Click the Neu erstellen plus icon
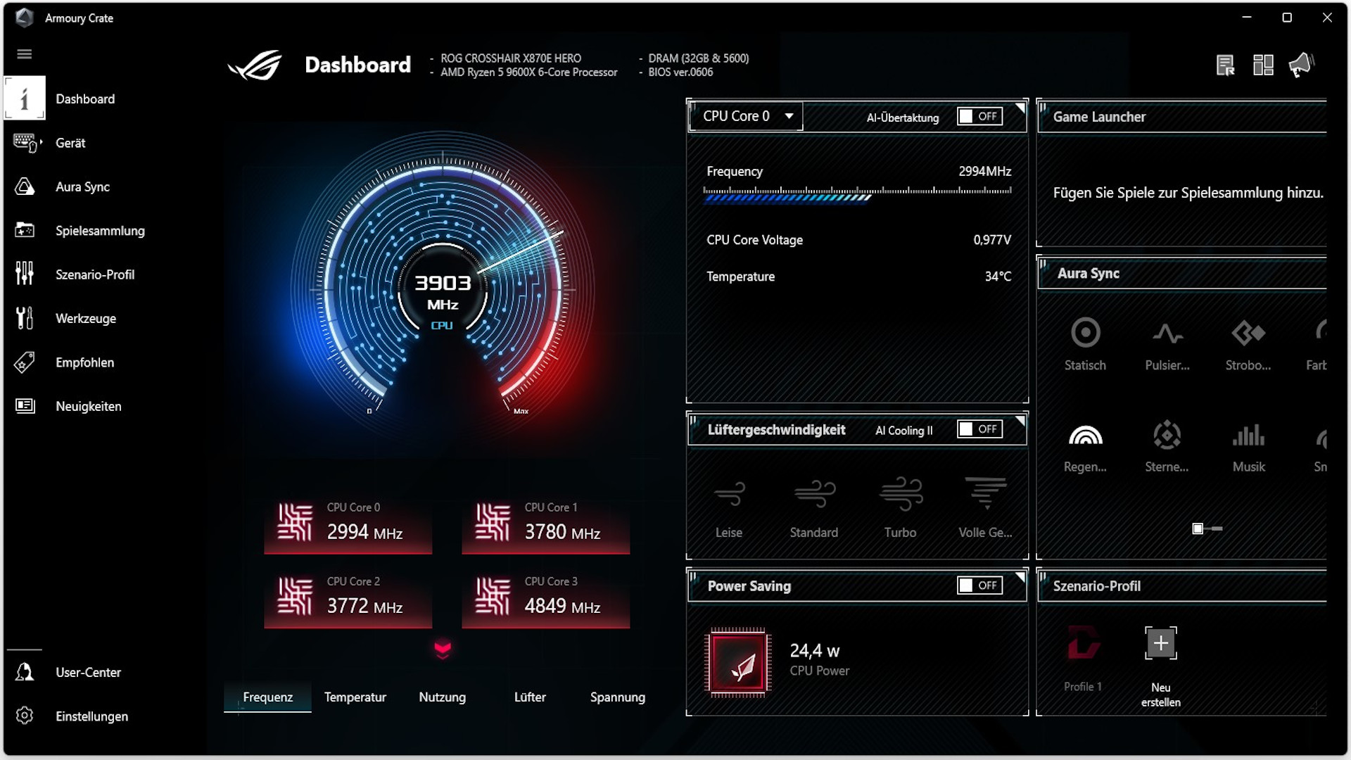This screenshot has width=1351, height=760. [1160, 642]
